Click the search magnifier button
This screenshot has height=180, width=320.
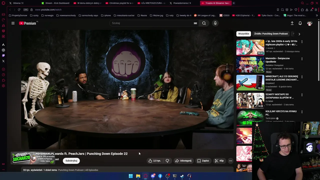click(x=204, y=23)
